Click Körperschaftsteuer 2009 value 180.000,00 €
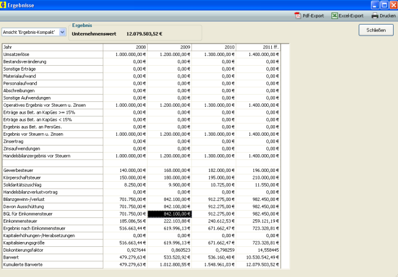 pos(170,178)
